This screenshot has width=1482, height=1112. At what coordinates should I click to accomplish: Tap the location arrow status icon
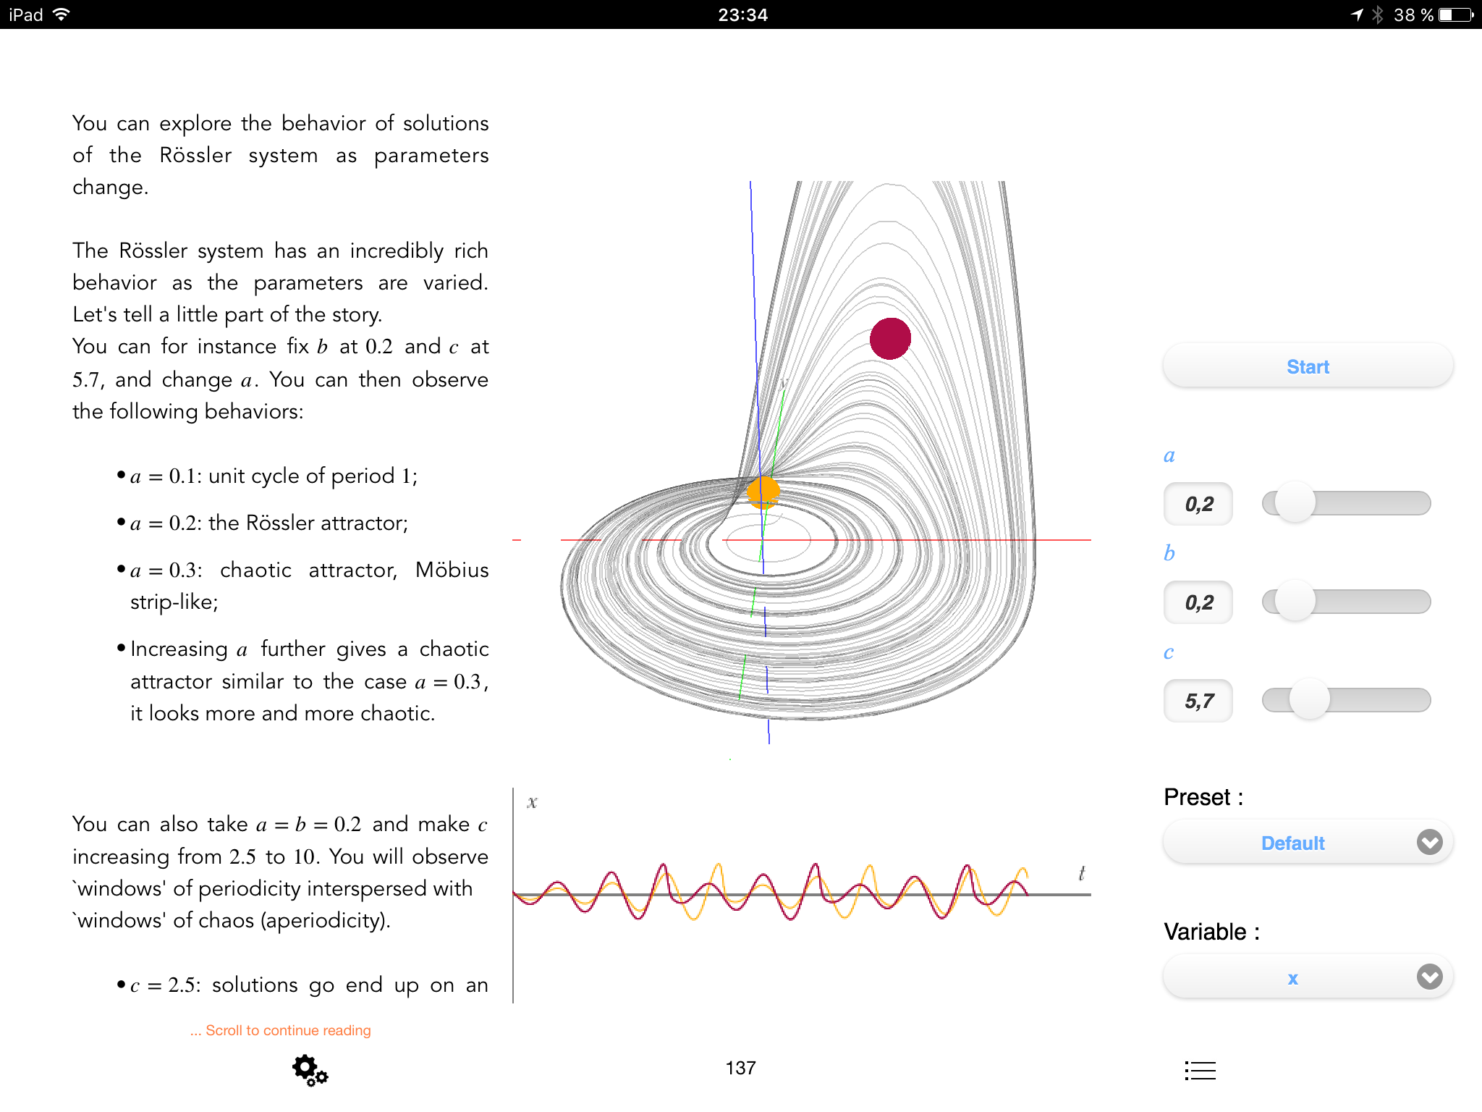(1357, 14)
